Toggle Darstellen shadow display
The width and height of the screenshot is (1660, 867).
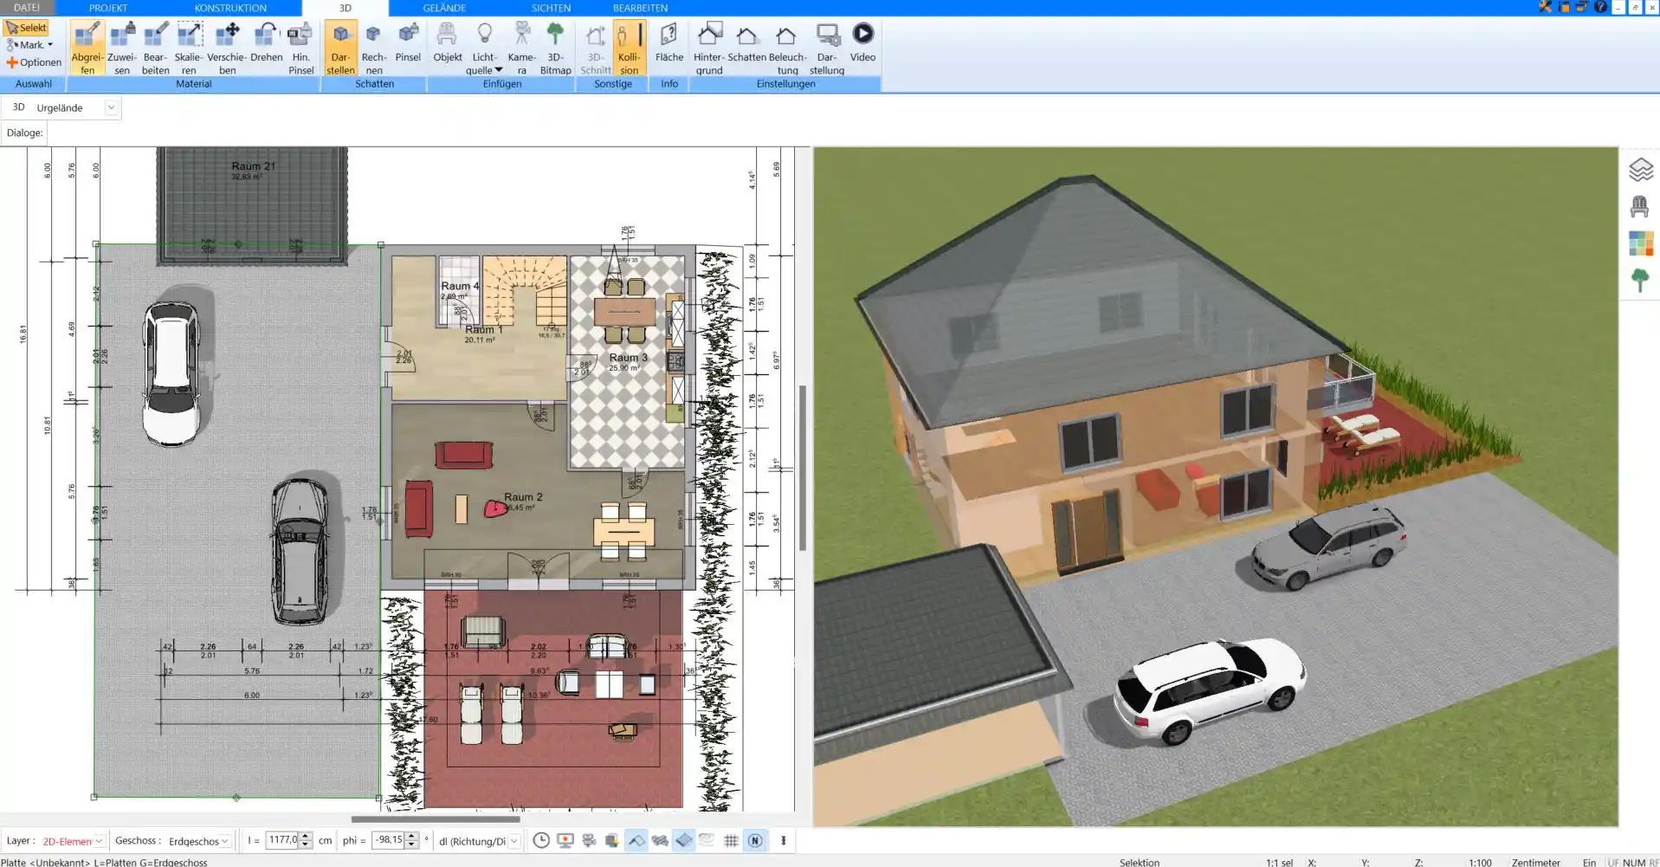[340, 48]
